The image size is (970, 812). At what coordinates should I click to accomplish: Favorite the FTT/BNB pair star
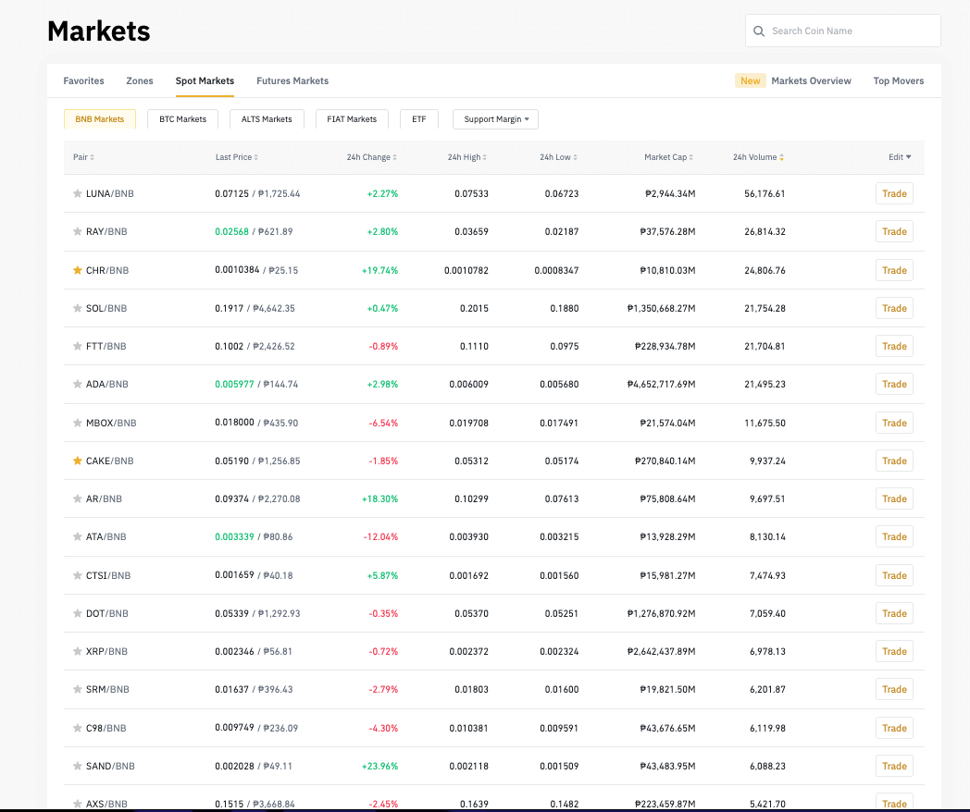click(78, 346)
